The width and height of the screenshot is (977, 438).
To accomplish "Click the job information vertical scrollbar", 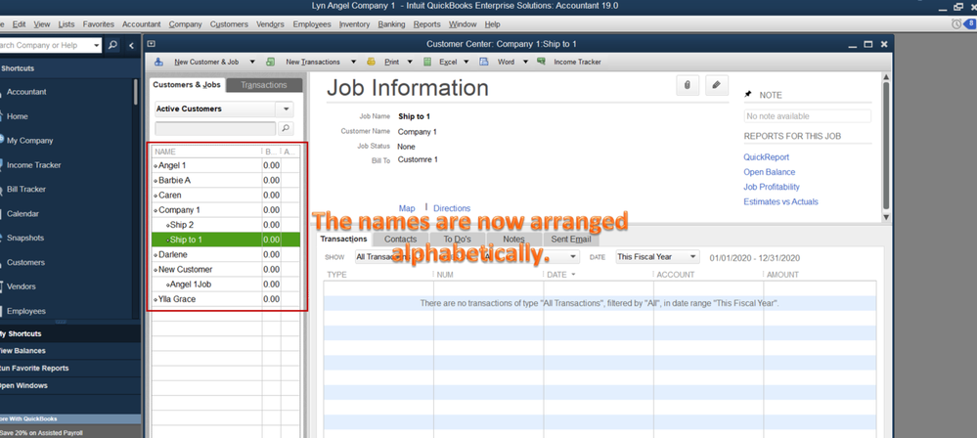I will (x=886, y=147).
